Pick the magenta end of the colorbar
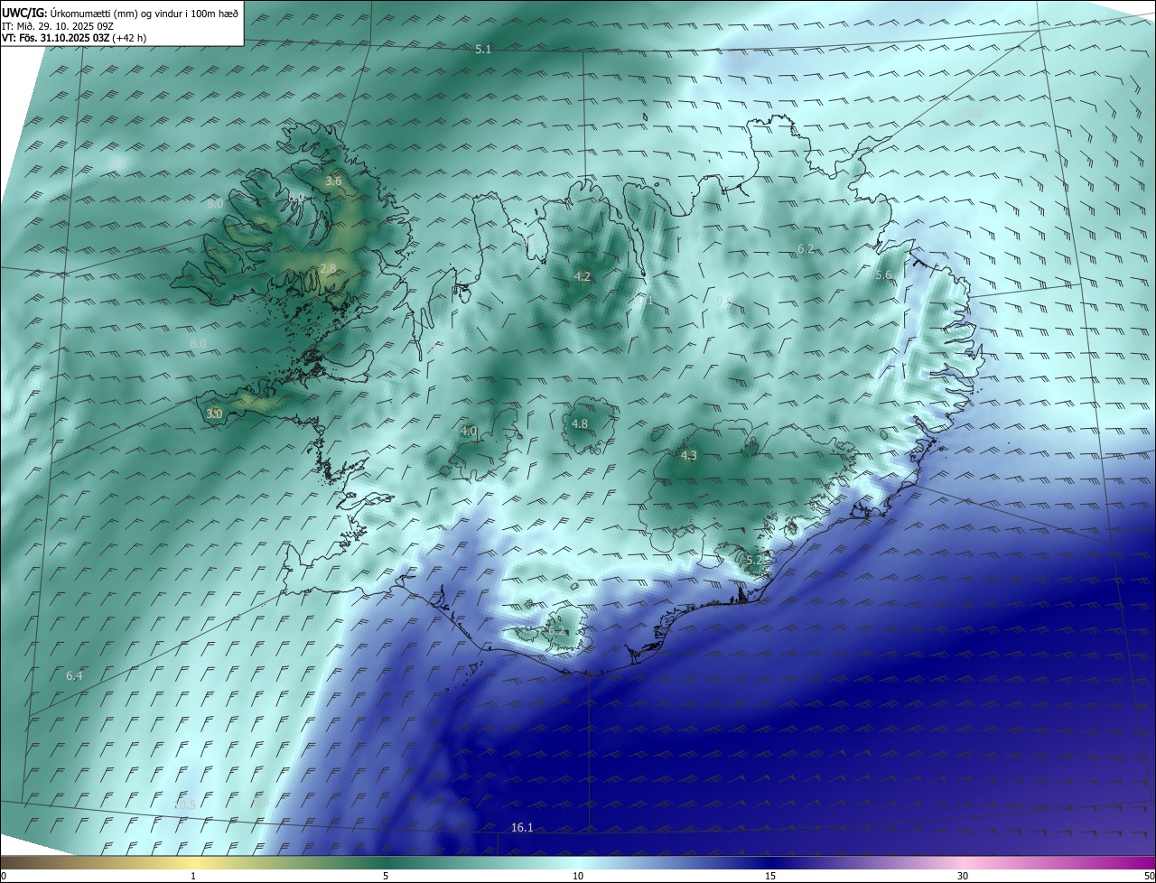This screenshot has height=883, width=1156. (x=1147, y=863)
